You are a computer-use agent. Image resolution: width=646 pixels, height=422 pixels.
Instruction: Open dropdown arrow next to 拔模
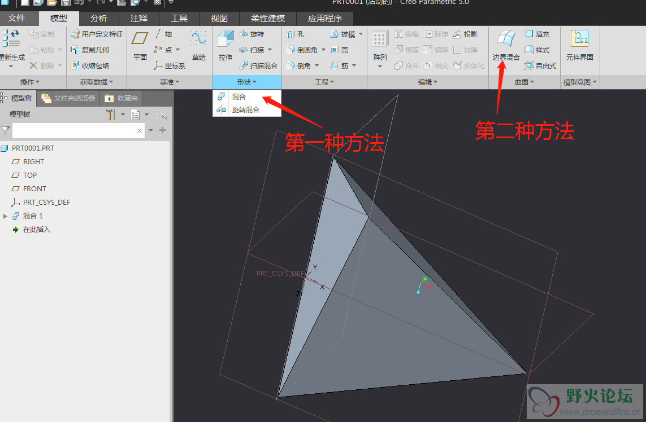coord(361,34)
